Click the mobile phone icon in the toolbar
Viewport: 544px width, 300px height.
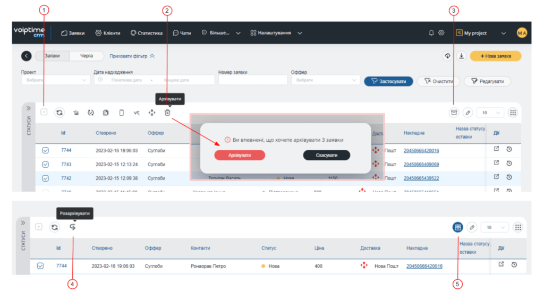pyautogui.click(x=122, y=113)
